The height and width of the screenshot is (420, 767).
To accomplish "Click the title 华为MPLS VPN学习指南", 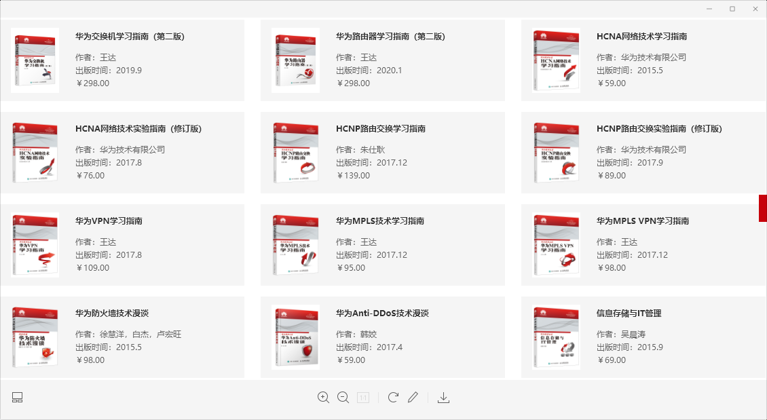I will 643,221.
